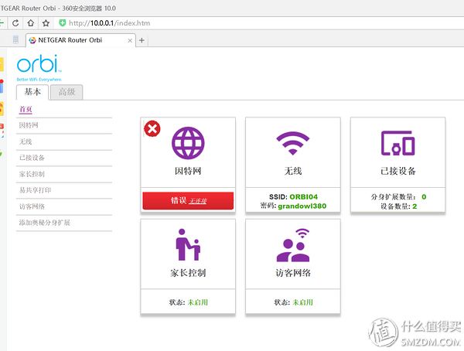Click the password value grandowl380
The height and width of the screenshot is (351, 464).
302,206
